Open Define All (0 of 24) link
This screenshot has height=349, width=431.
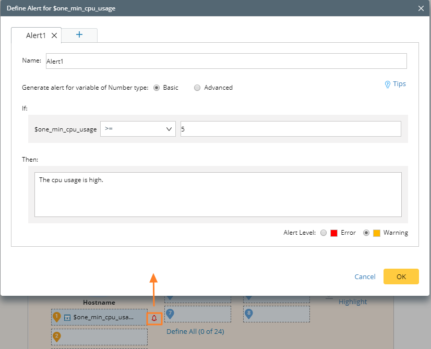(x=195, y=332)
